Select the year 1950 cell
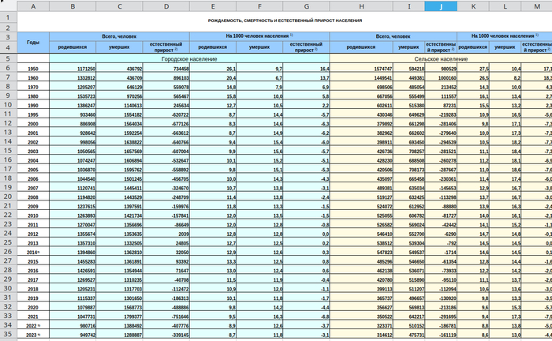 [x=32, y=69]
